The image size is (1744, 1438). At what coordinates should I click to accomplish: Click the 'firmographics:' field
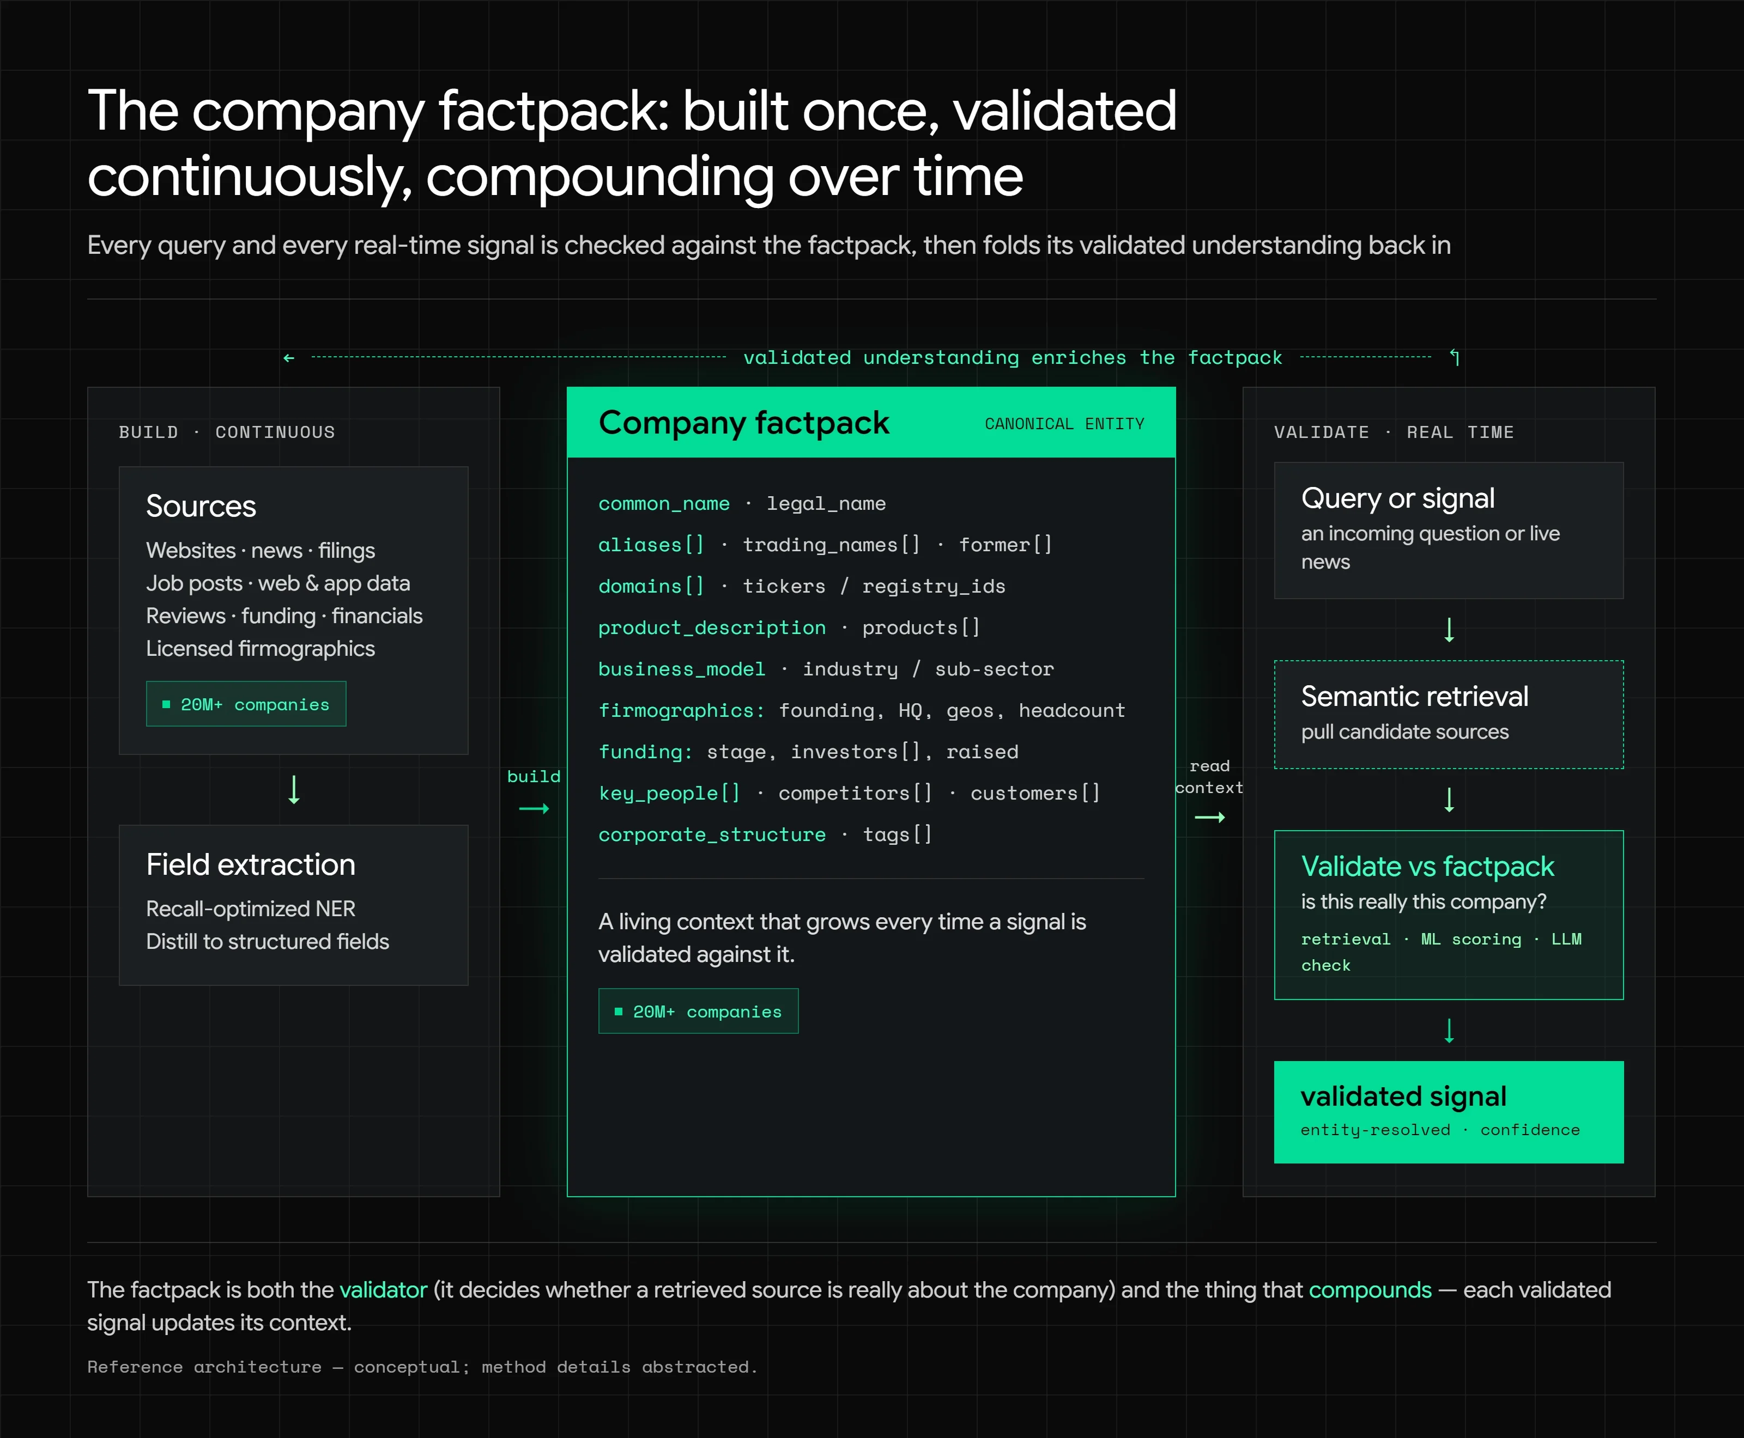click(681, 711)
